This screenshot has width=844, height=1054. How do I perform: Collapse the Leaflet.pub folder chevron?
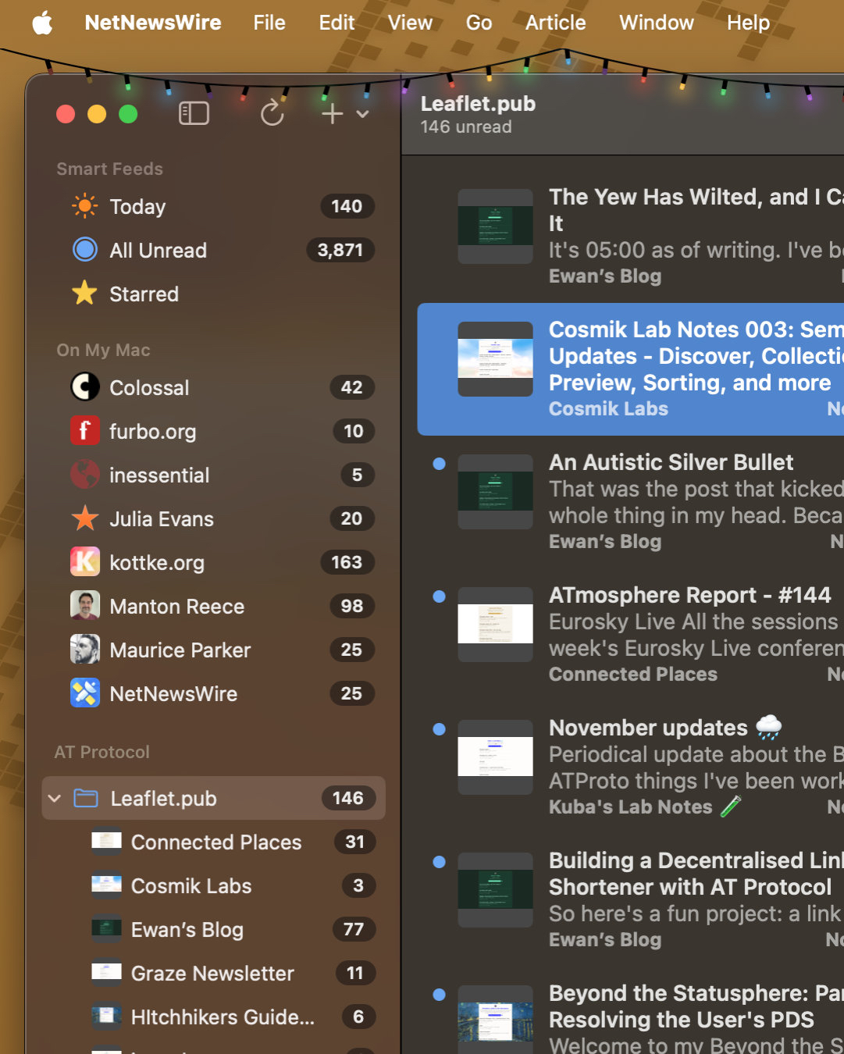click(55, 799)
